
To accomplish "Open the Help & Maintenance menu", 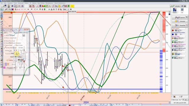I will [60, 3].
